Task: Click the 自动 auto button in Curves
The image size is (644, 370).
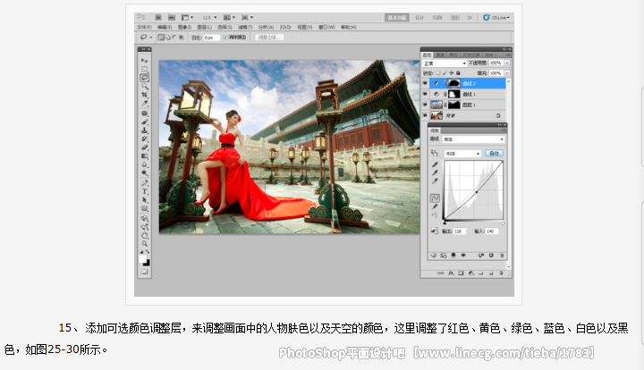Action: (x=494, y=153)
